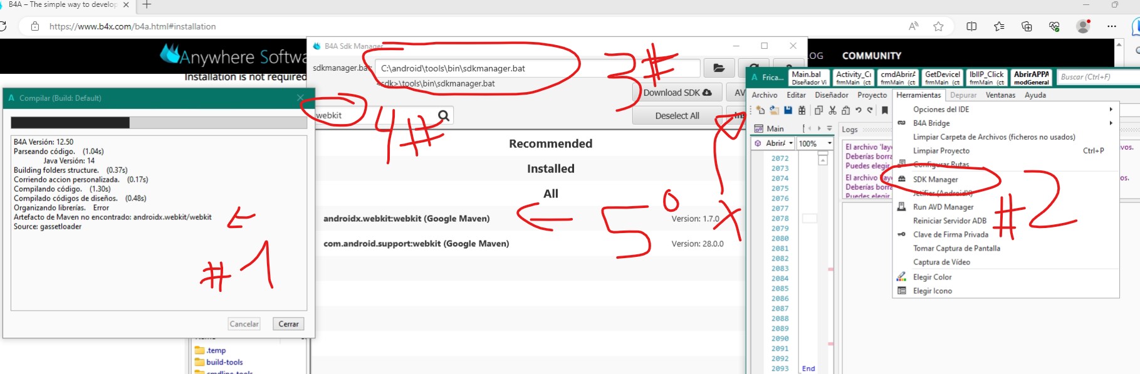
Task: Open the module selector dropdown AbrirA
Action: click(774, 143)
